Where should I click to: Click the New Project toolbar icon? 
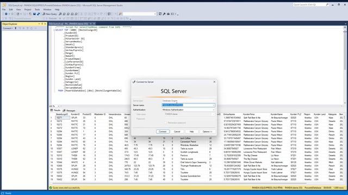click(18, 14)
